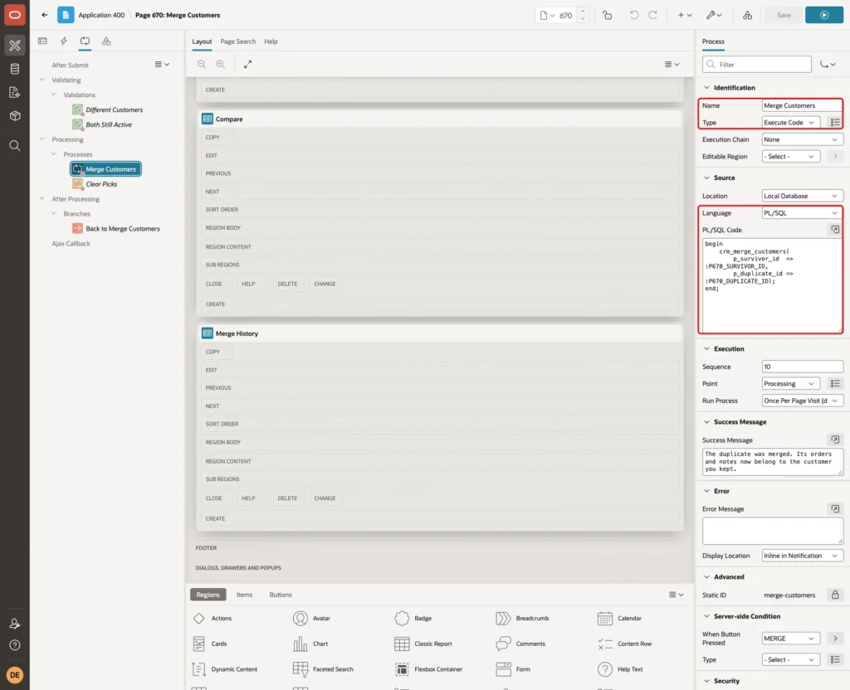Screen dimensions: 850x690
Task: Click the Sequence field showing 10
Action: (803, 367)
